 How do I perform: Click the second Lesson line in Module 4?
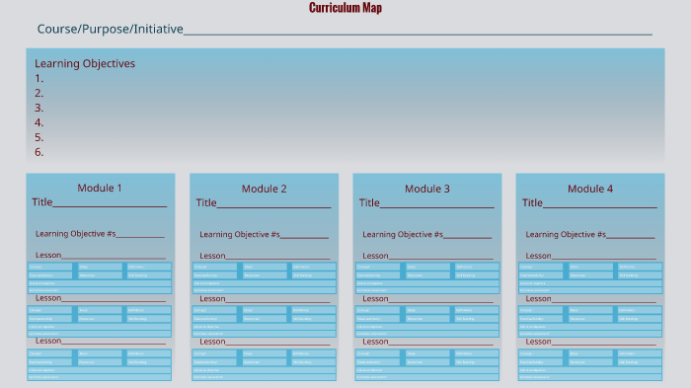[x=590, y=299]
